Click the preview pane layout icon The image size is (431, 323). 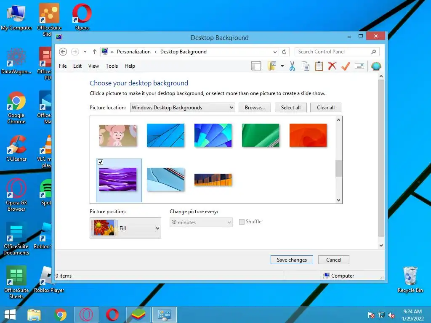(x=256, y=66)
